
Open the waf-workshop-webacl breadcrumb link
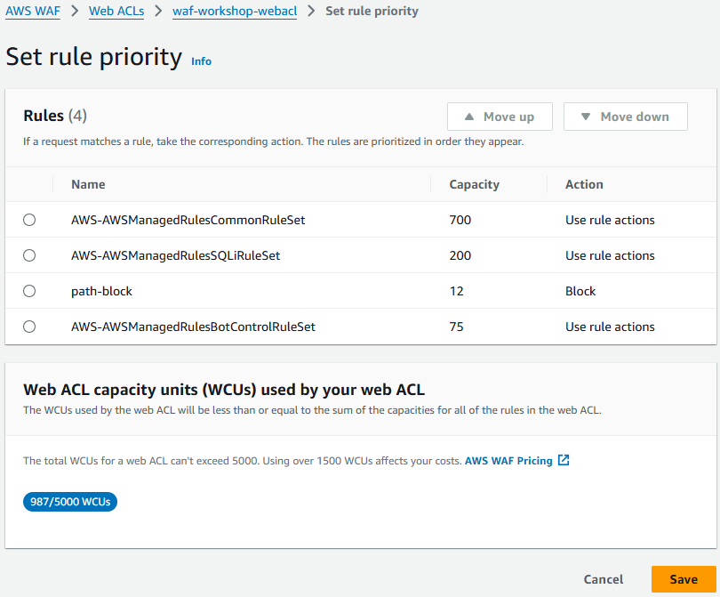[235, 12]
